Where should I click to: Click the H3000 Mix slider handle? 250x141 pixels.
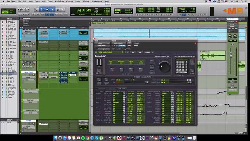(146, 82)
